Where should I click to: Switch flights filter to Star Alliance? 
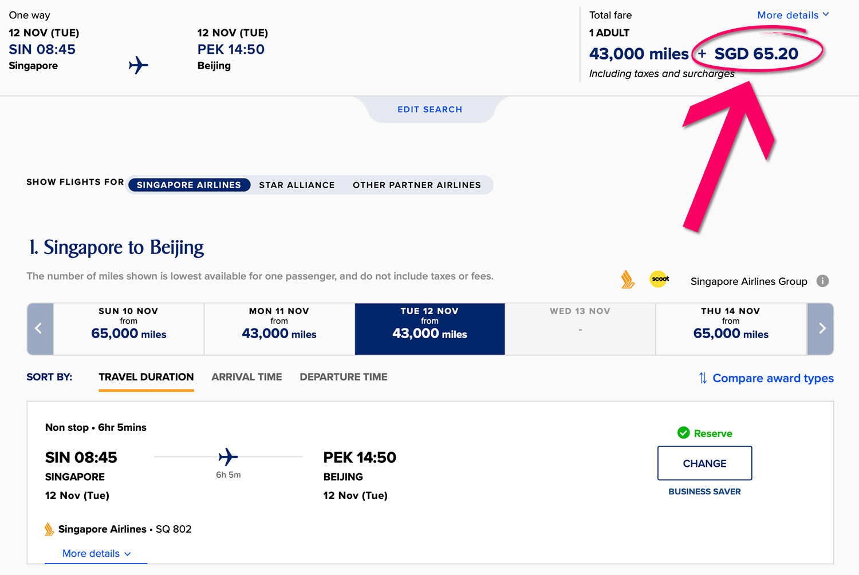297,185
